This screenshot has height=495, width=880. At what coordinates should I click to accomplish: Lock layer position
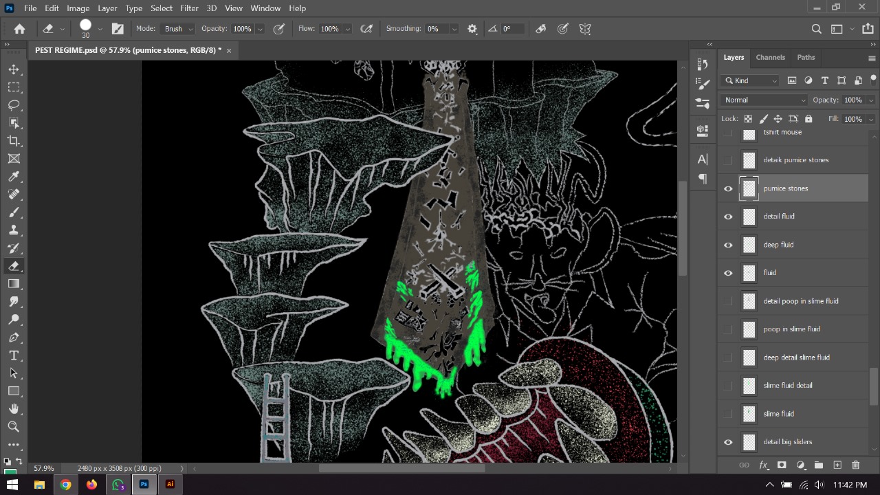coord(778,119)
